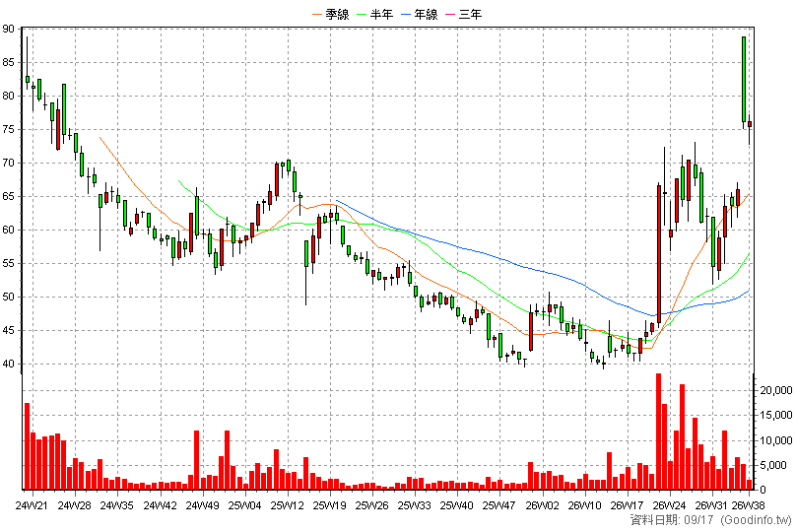
Task: Click the orange line marker beside 季線
Action: pyautogui.click(x=318, y=14)
